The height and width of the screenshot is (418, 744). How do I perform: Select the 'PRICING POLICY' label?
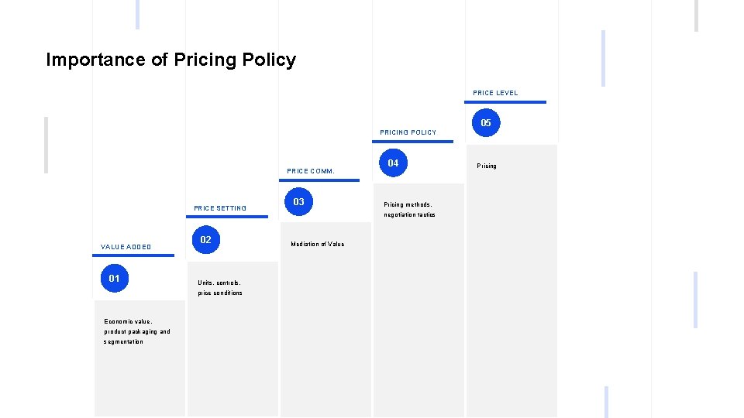[408, 132]
